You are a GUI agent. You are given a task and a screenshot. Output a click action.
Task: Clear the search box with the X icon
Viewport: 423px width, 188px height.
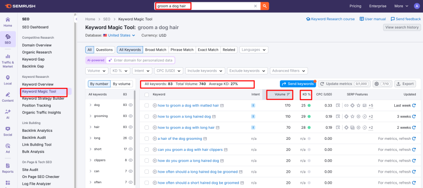256,6
